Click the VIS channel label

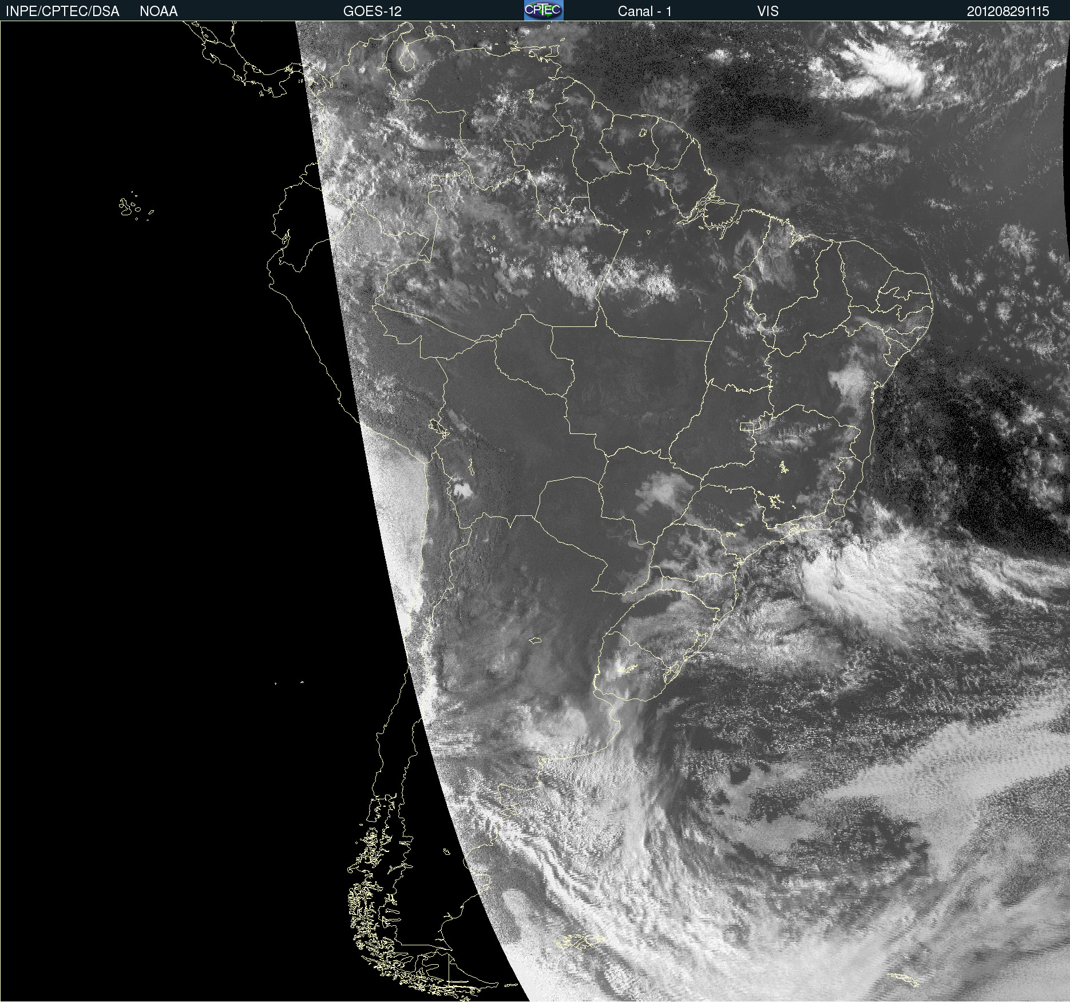pyautogui.click(x=768, y=11)
